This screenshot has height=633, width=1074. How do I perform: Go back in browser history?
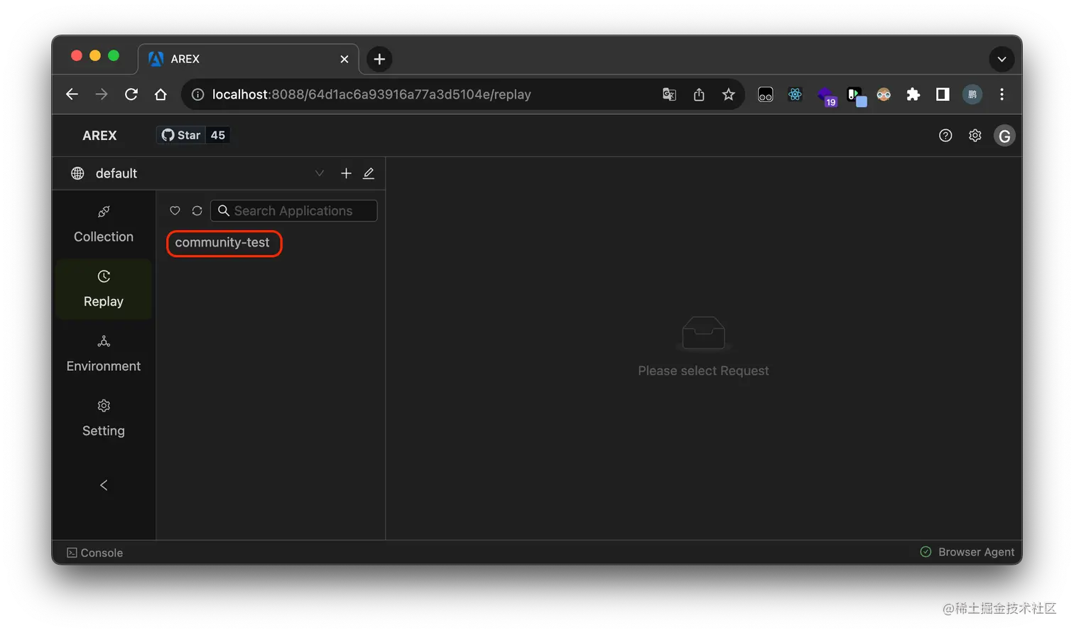coord(72,94)
